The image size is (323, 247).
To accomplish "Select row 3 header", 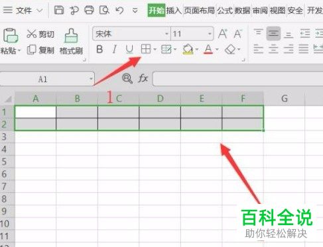I will coord(7,137).
